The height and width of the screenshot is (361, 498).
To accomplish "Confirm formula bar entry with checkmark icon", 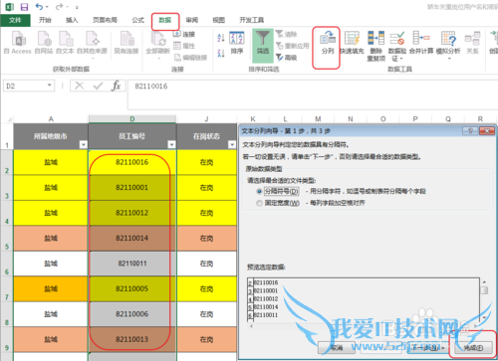I will 98,86.
